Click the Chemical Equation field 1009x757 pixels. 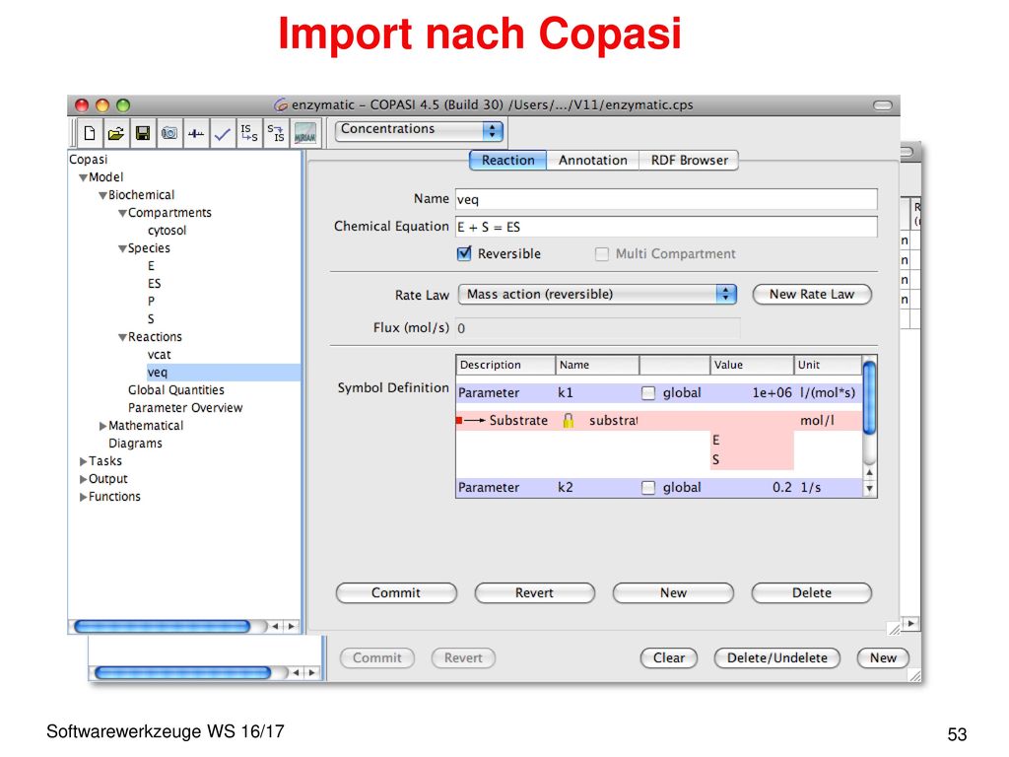tap(666, 227)
